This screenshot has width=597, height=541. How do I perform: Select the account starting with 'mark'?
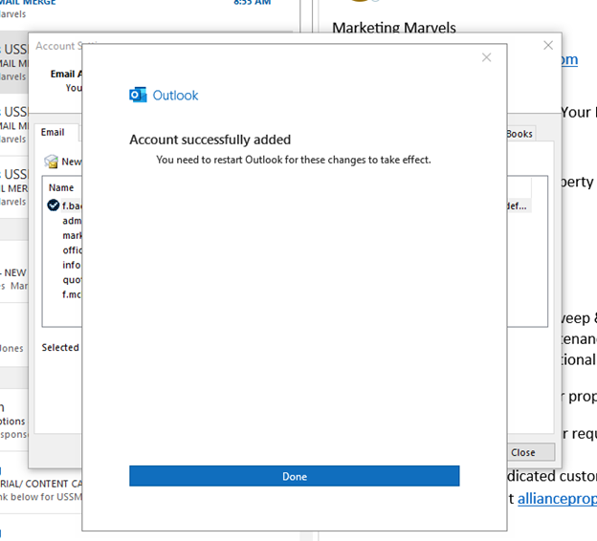72,235
